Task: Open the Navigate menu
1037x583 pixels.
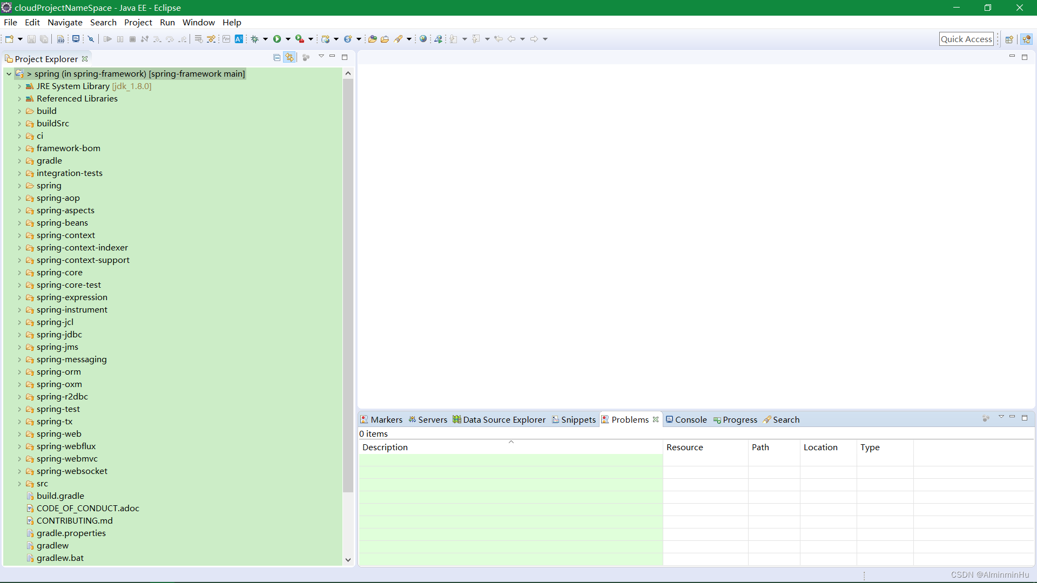Action: (x=65, y=22)
